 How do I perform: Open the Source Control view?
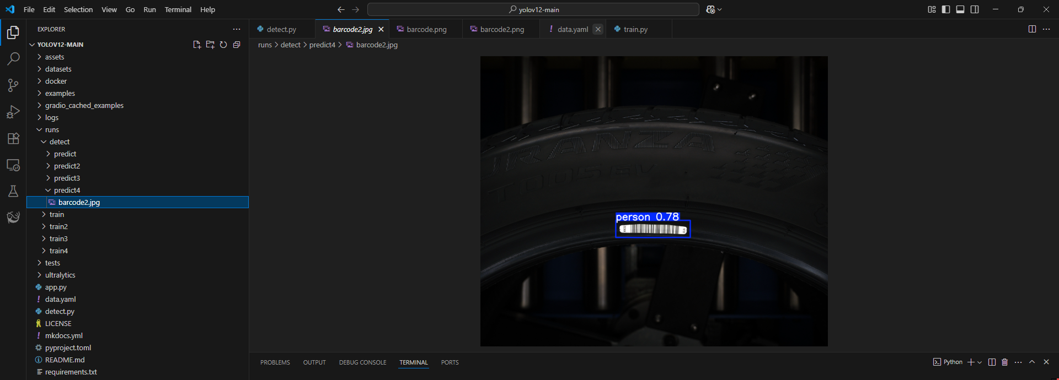click(x=13, y=85)
